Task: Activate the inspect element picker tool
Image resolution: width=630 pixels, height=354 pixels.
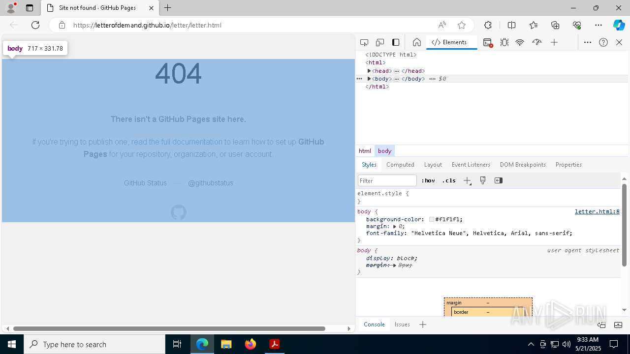Action: (364, 42)
